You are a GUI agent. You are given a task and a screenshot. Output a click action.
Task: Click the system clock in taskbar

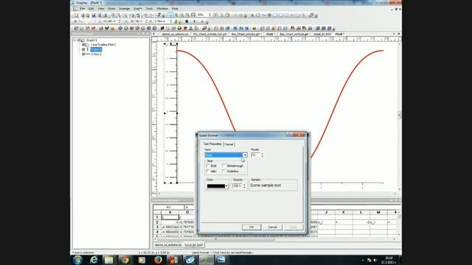pyautogui.click(x=389, y=260)
